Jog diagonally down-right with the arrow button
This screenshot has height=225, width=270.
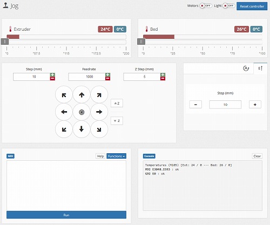99,129
